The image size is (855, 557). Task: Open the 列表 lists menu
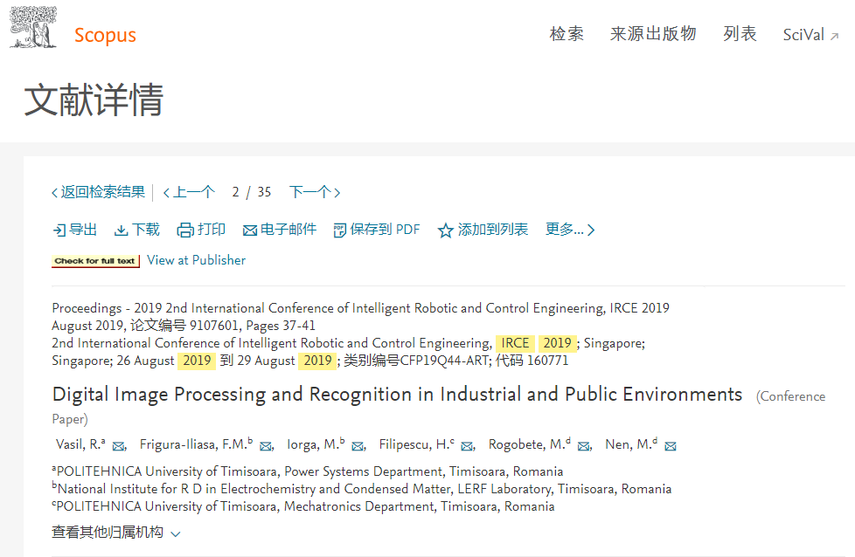pyautogui.click(x=740, y=34)
